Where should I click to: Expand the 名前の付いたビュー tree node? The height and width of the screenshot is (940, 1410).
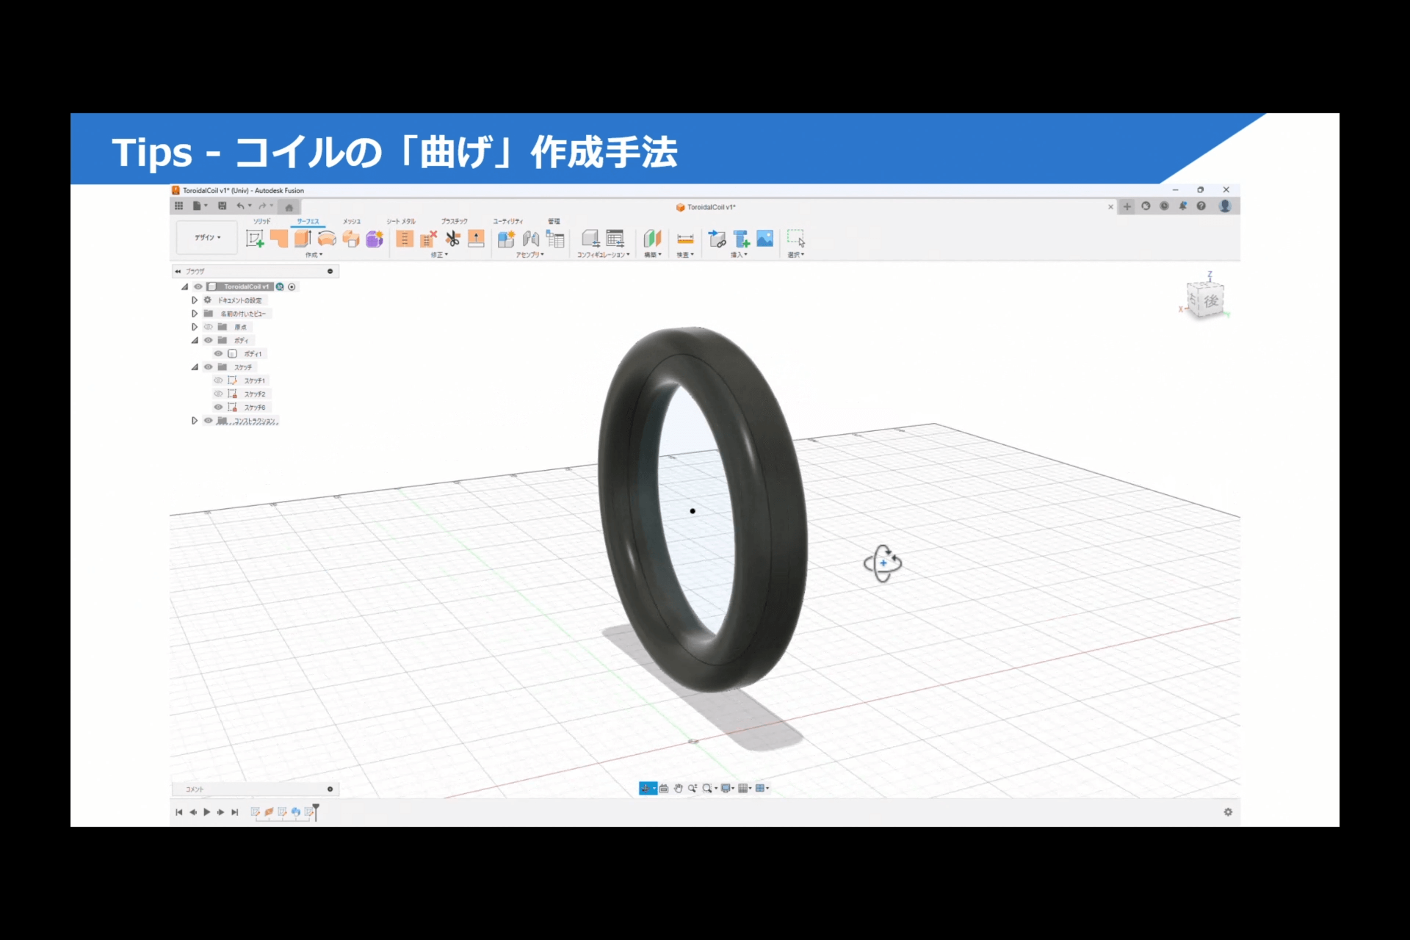(195, 314)
